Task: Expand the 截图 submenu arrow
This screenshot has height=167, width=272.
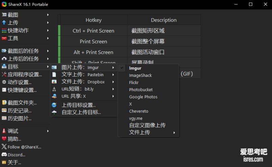Action: [48, 15]
